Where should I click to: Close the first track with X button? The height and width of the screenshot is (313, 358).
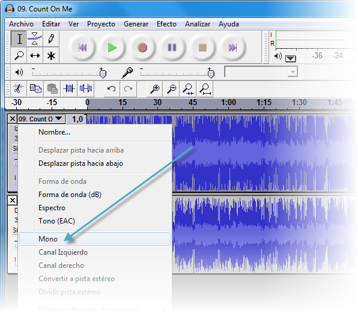[13, 119]
